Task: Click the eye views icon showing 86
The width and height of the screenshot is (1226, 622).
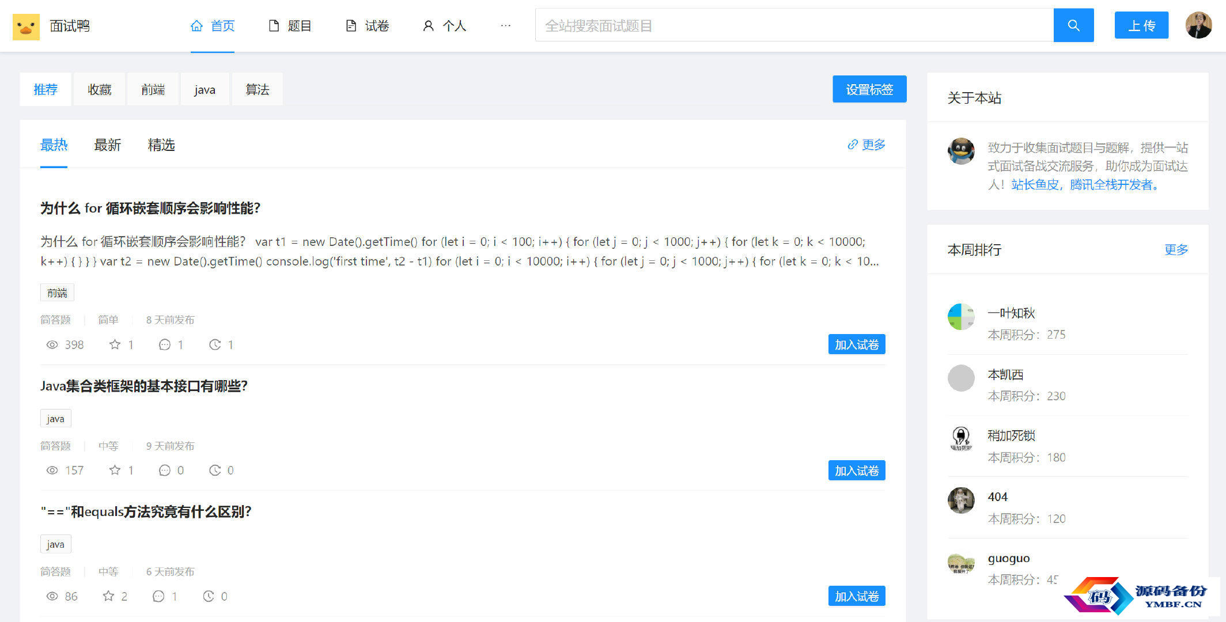Action: click(x=52, y=596)
